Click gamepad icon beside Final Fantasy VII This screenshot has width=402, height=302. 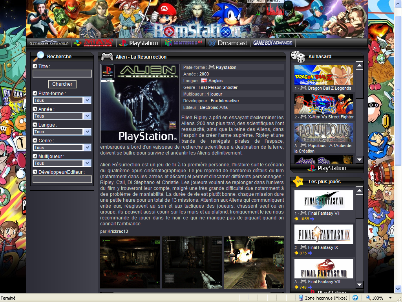pyautogui.click(x=303, y=213)
